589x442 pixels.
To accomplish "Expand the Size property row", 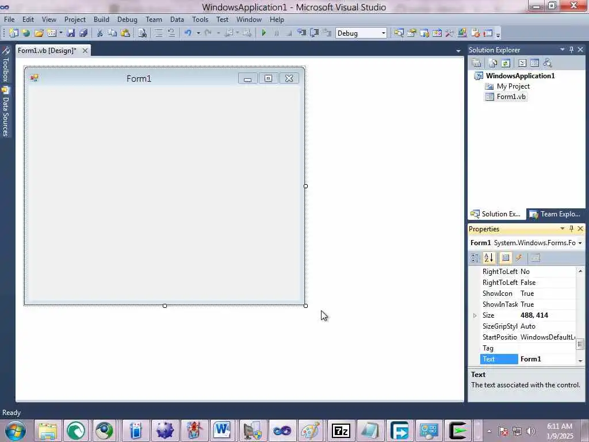I will click(475, 315).
